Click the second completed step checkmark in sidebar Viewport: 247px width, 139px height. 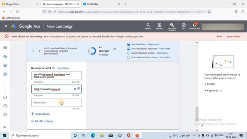pyautogui.click(x=5, y=65)
